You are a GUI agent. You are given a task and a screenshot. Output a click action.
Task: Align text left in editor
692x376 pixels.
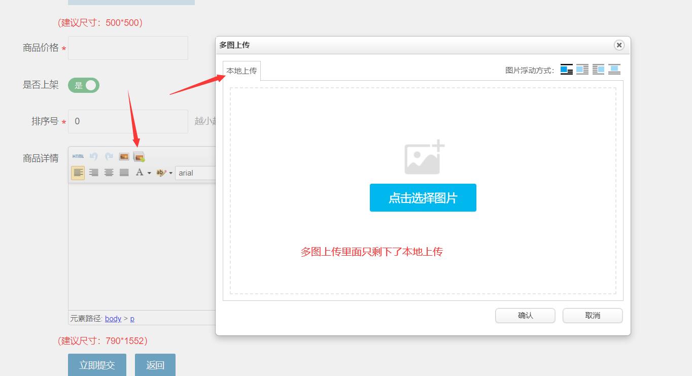[78, 173]
